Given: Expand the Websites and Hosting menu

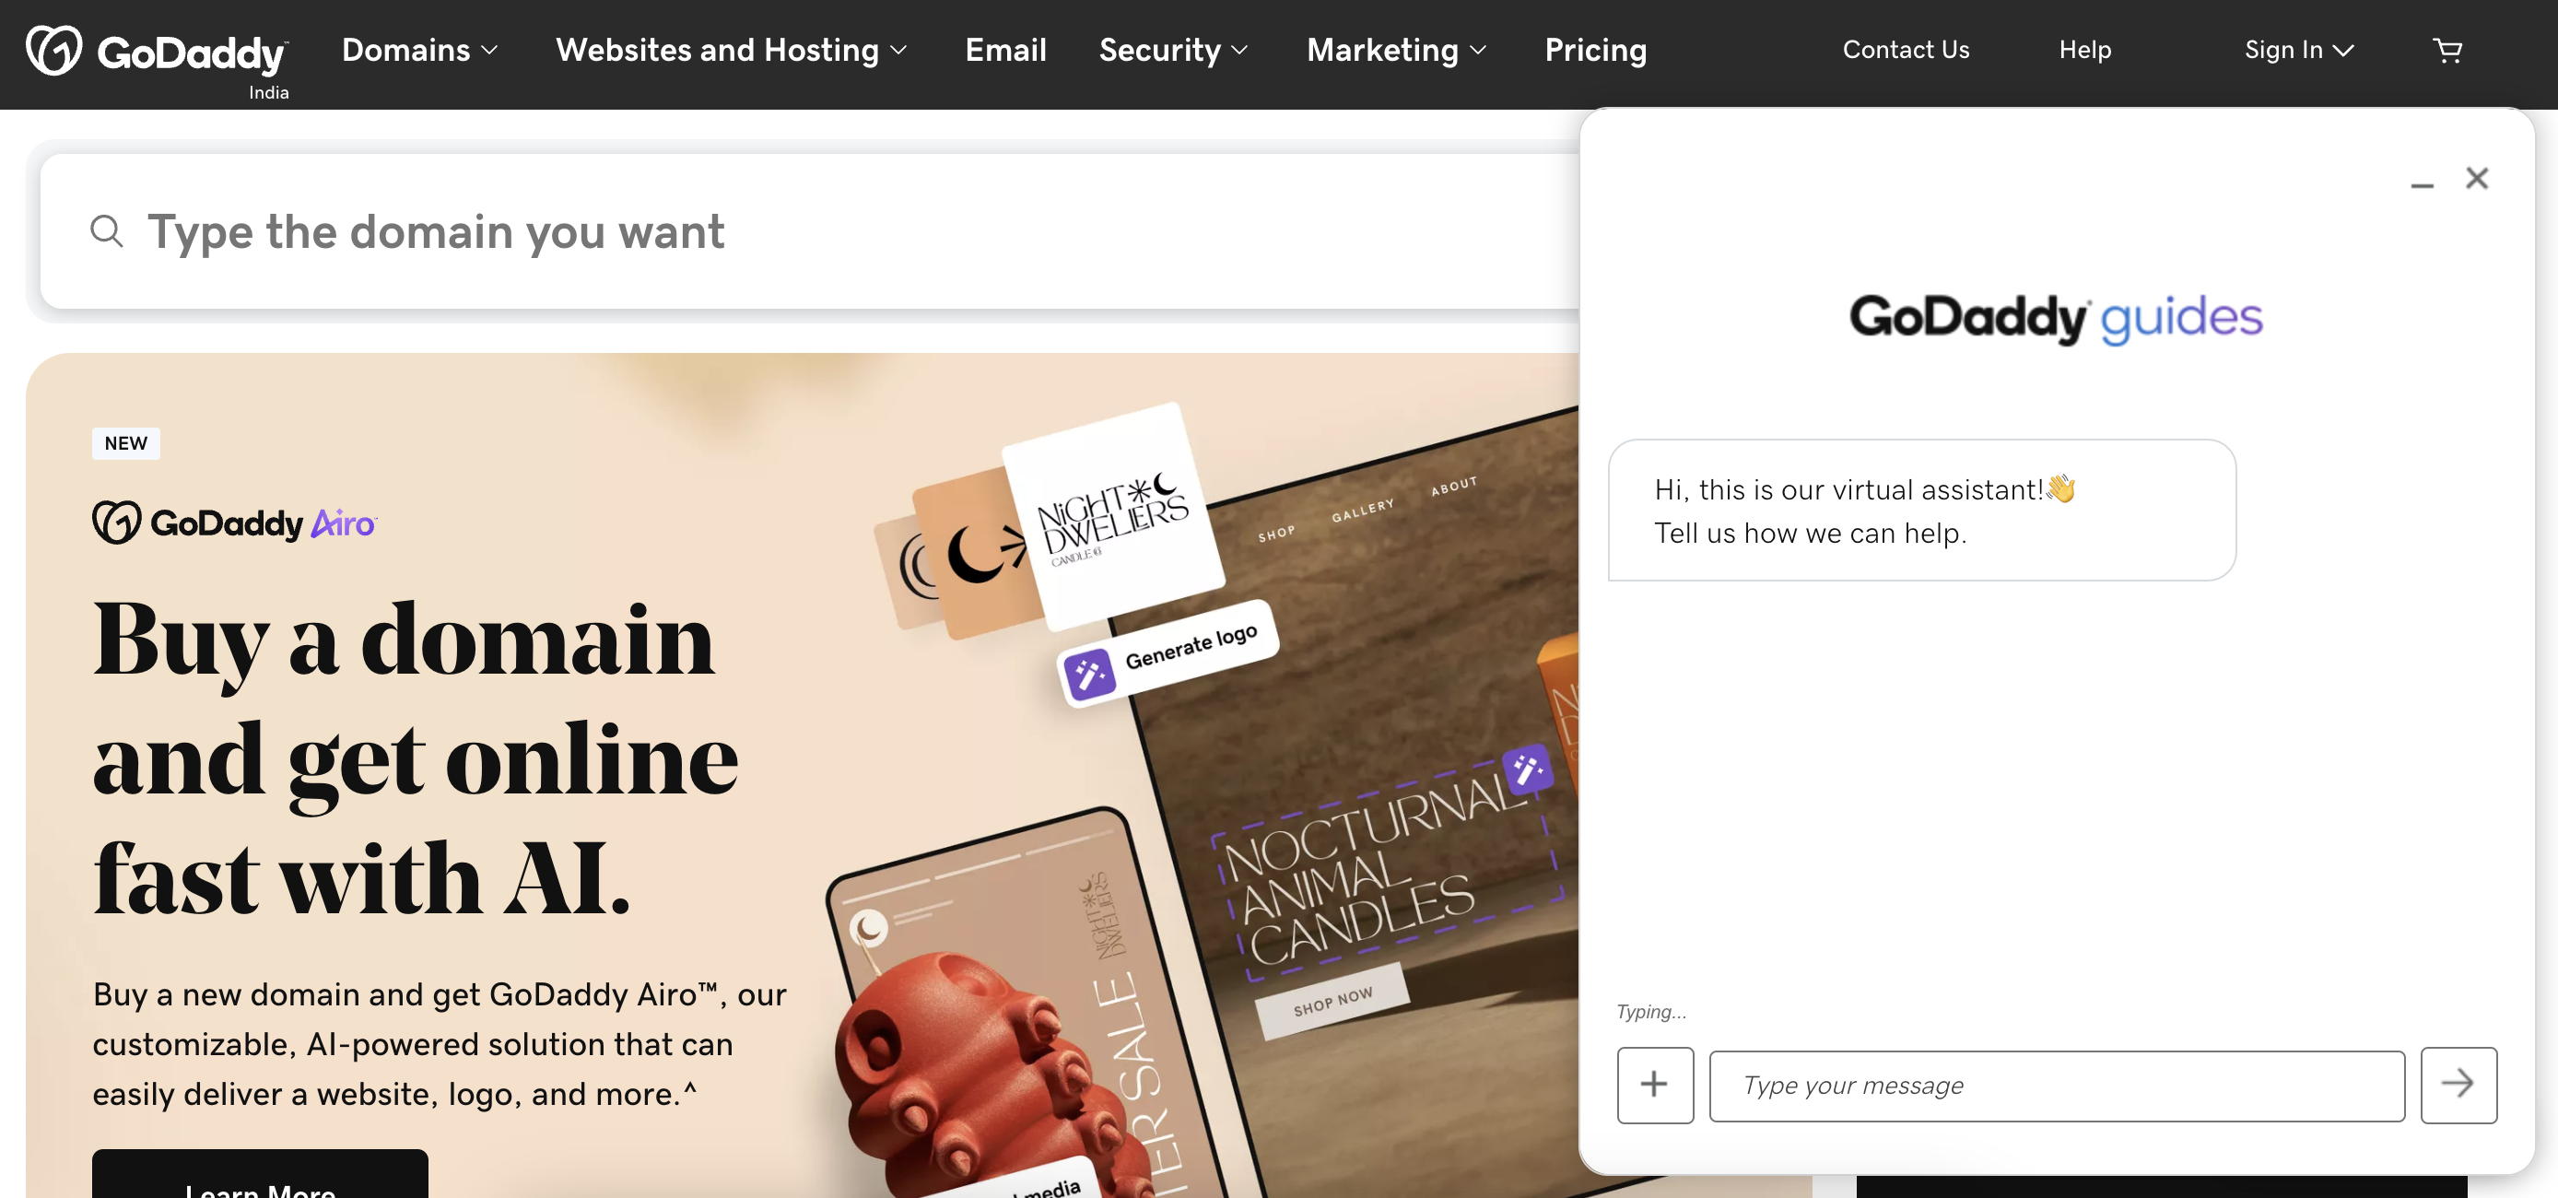Looking at the screenshot, I should (x=732, y=51).
